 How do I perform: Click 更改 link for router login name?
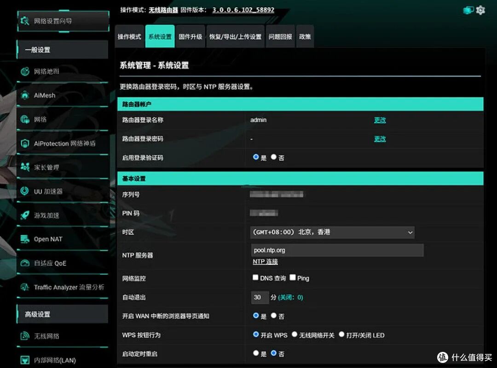pyautogui.click(x=380, y=120)
